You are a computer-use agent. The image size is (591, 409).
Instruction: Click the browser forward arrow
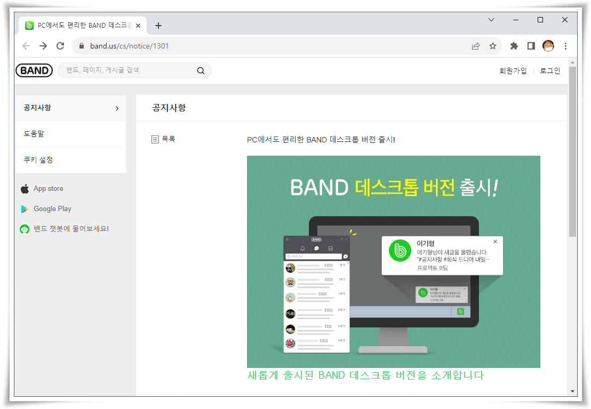43,46
